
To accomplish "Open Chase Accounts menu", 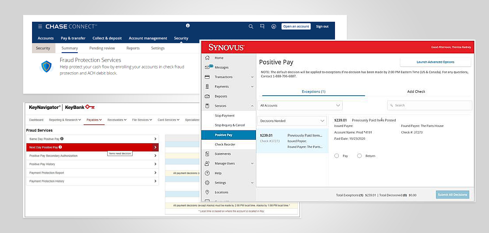I will tap(46, 38).
